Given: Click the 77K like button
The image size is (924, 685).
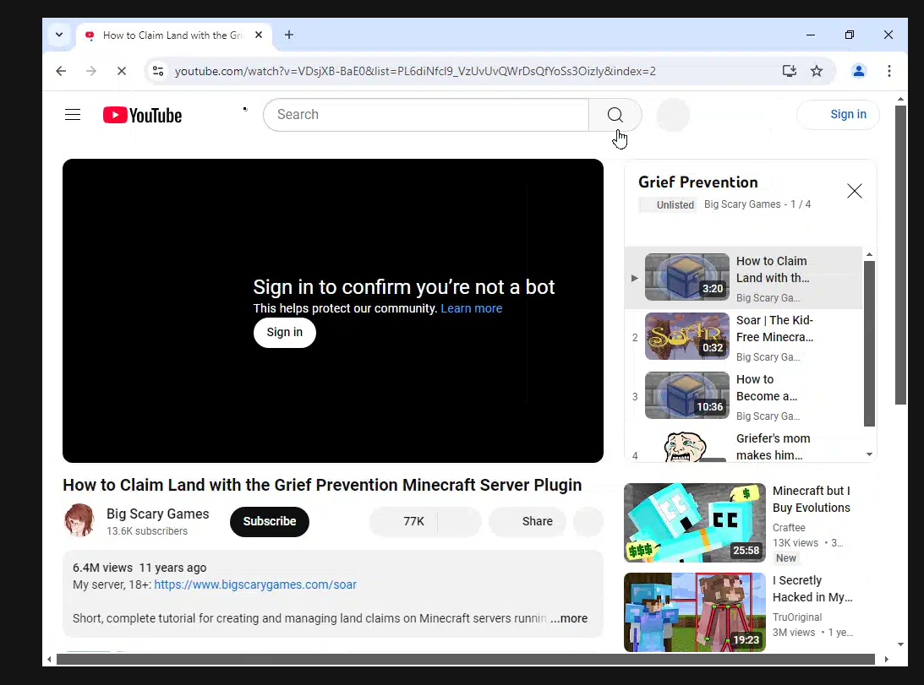Looking at the screenshot, I should (403, 521).
